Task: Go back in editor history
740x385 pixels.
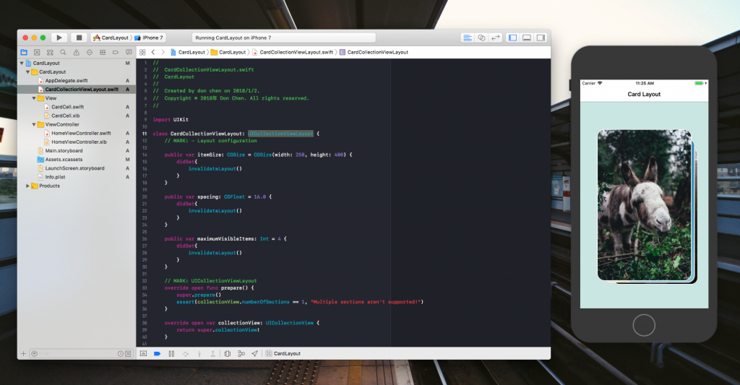Action: coord(153,53)
